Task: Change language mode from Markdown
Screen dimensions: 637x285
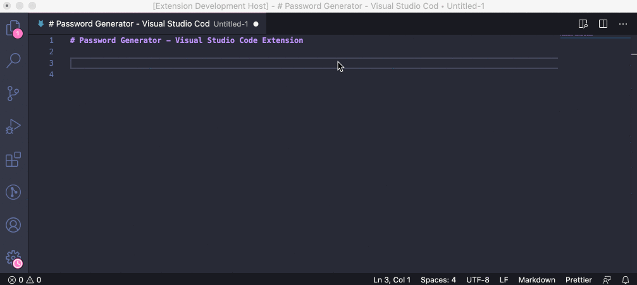Action: tap(536, 280)
